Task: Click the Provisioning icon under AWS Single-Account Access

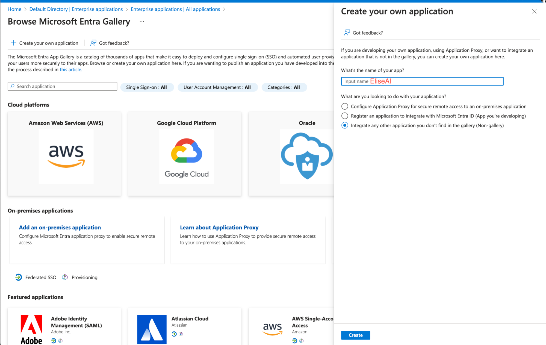Action: [301, 341]
